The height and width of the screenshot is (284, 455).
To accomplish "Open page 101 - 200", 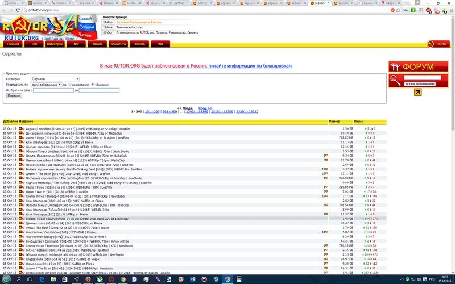I will pyautogui.click(x=152, y=111).
